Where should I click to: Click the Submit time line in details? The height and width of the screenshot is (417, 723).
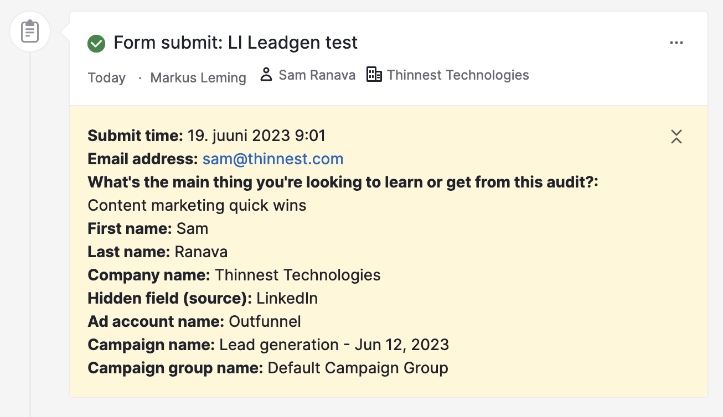click(206, 135)
